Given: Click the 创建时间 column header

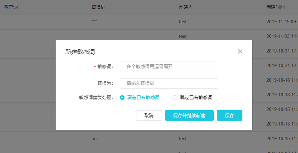Looking at the screenshot, I should click(275, 7).
